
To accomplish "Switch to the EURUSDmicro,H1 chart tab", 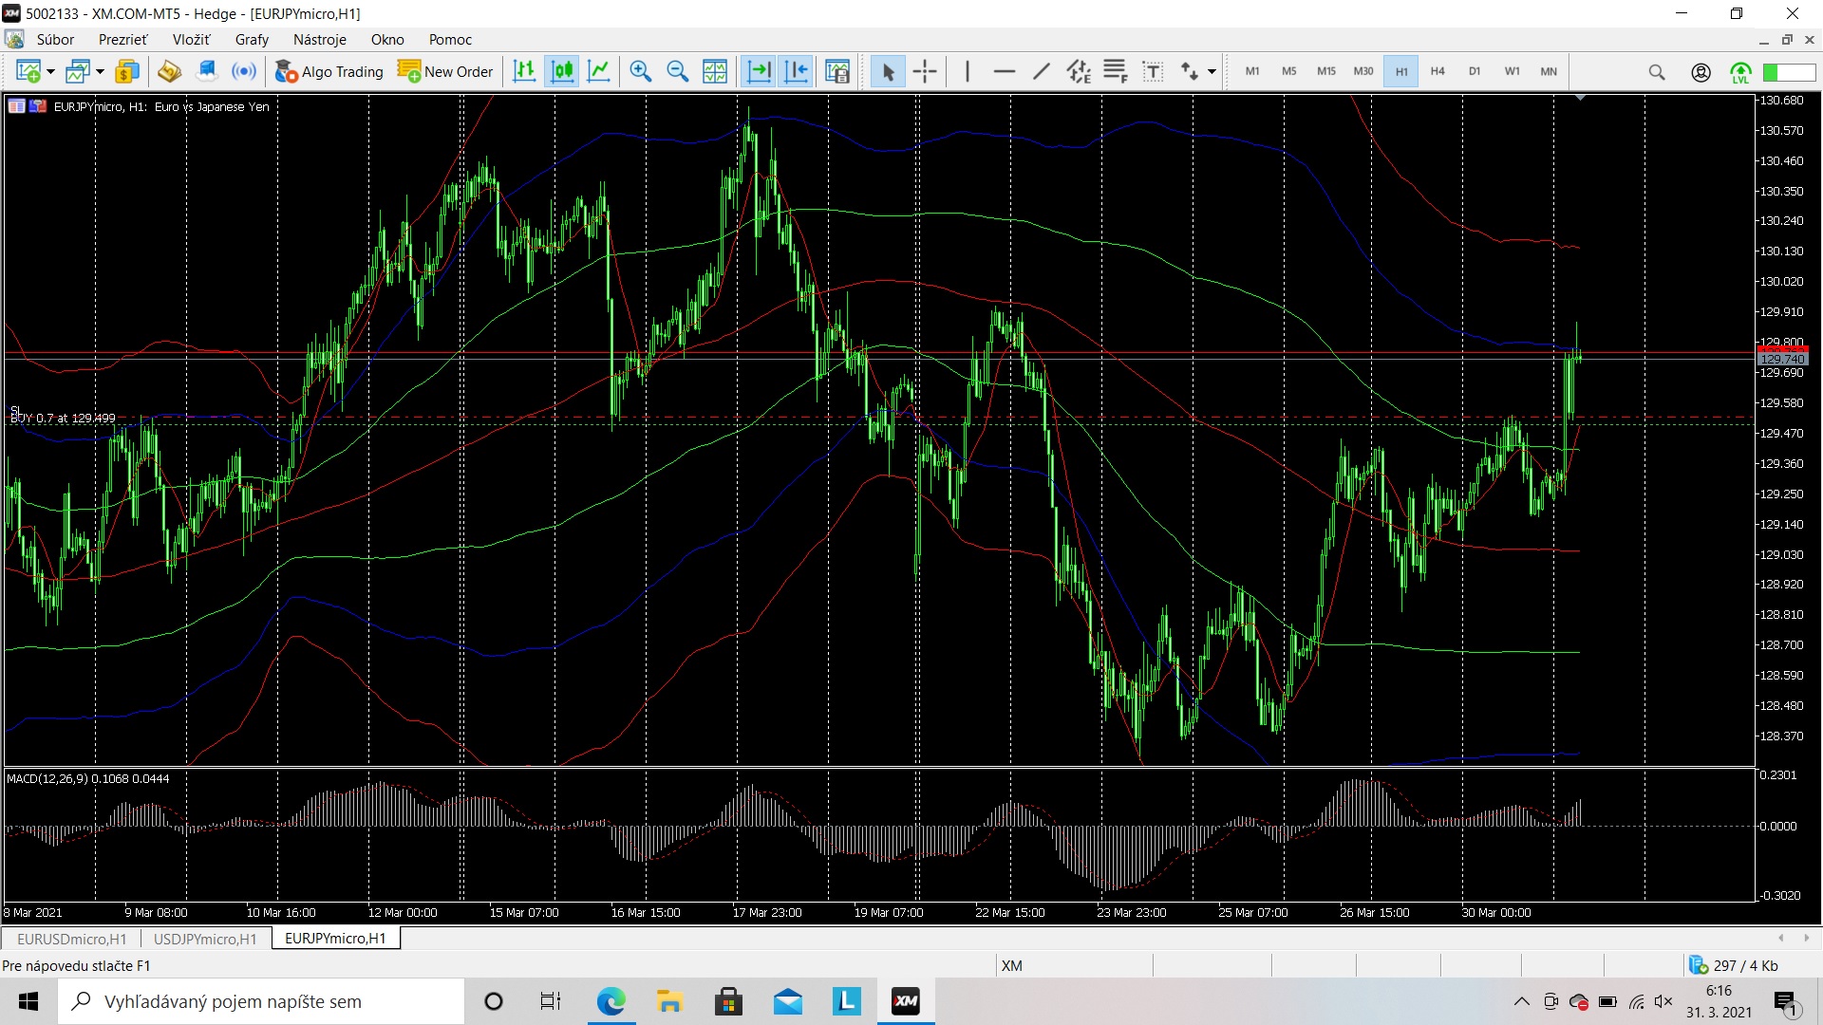I will (71, 939).
